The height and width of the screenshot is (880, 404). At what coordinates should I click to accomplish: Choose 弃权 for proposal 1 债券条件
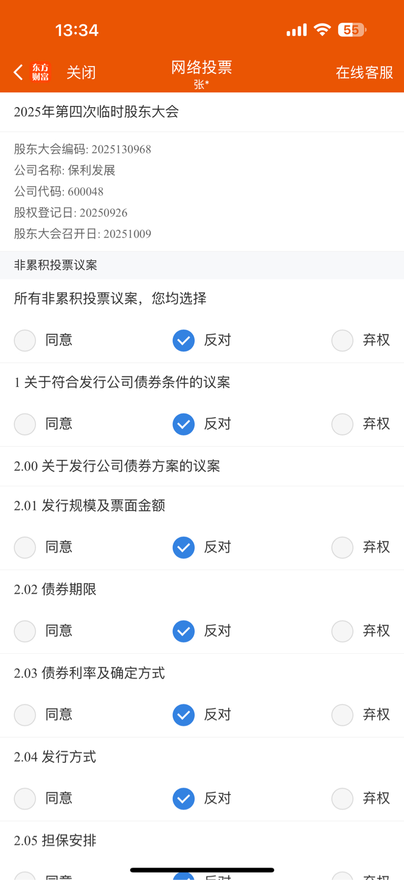click(342, 424)
